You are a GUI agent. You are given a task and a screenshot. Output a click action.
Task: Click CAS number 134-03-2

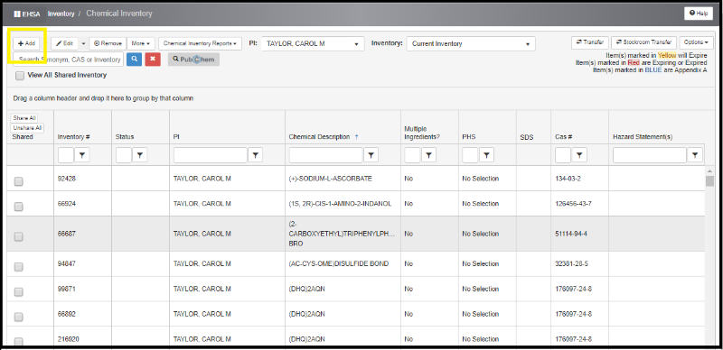568,179
